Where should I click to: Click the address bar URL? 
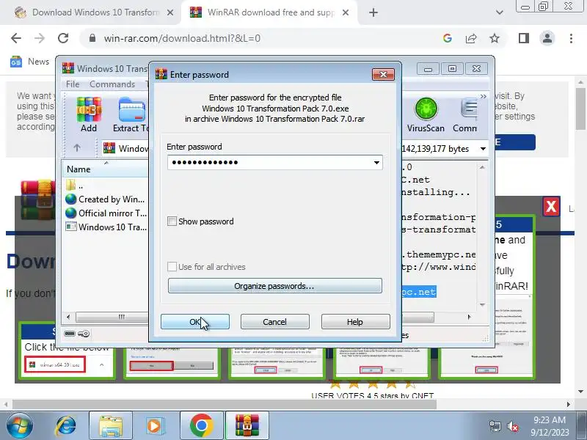[182, 38]
